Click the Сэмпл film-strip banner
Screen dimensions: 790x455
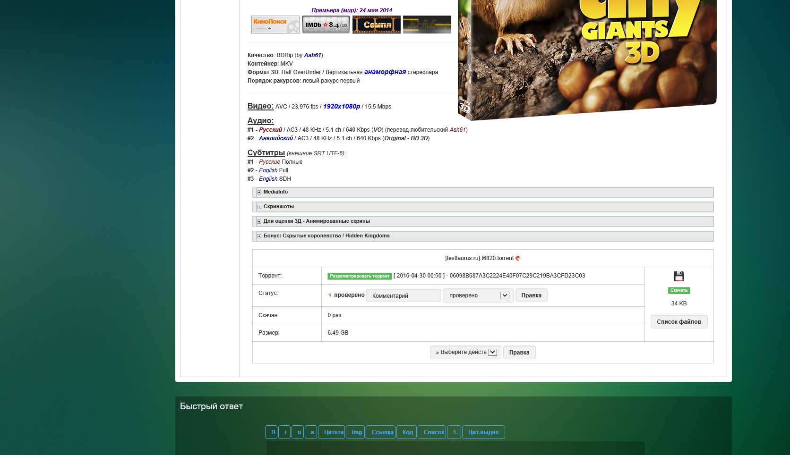(376, 25)
